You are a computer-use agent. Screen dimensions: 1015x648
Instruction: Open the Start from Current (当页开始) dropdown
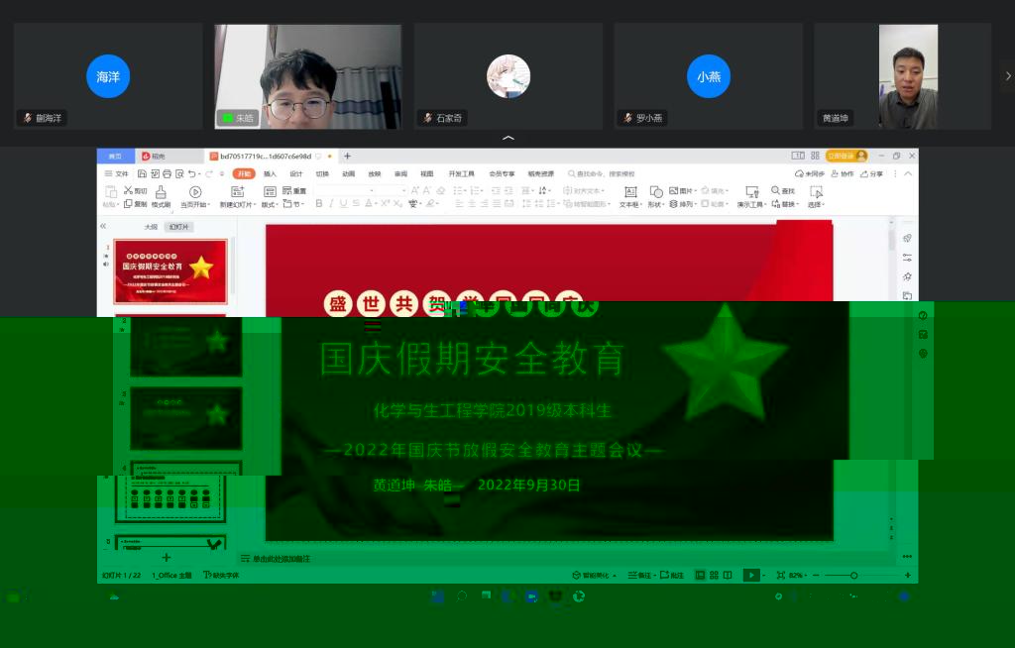195,204
